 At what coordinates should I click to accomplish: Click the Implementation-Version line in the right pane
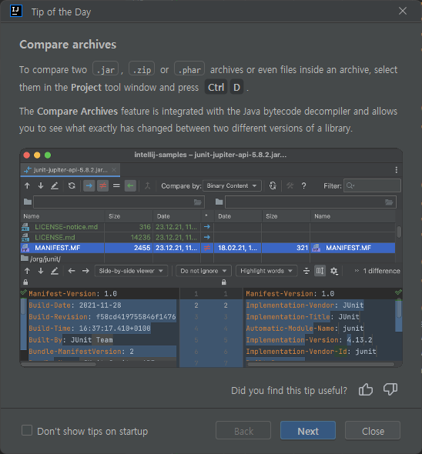pos(309,340)
